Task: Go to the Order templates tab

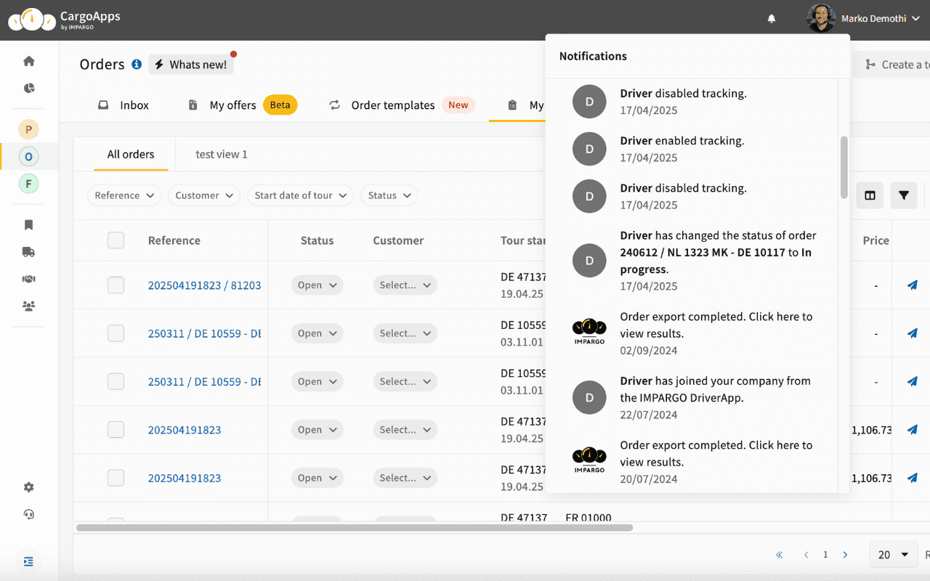Action: click(393, 105)
